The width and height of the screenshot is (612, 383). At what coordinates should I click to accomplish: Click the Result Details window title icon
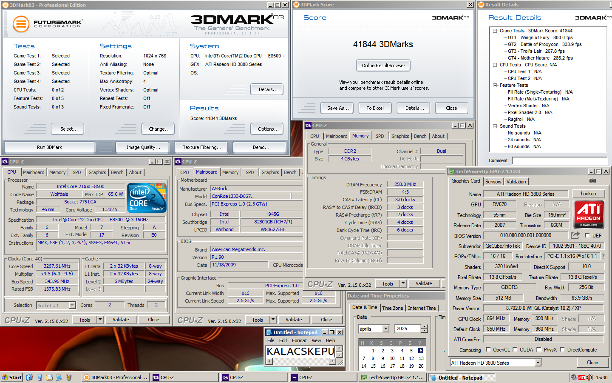pyautogui.click(x=481, y=5)
